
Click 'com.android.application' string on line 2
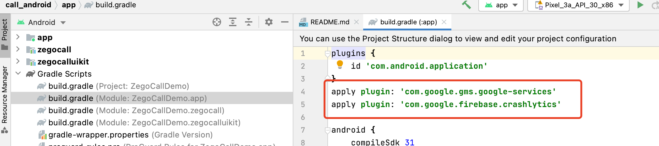[x=427, y=66]
